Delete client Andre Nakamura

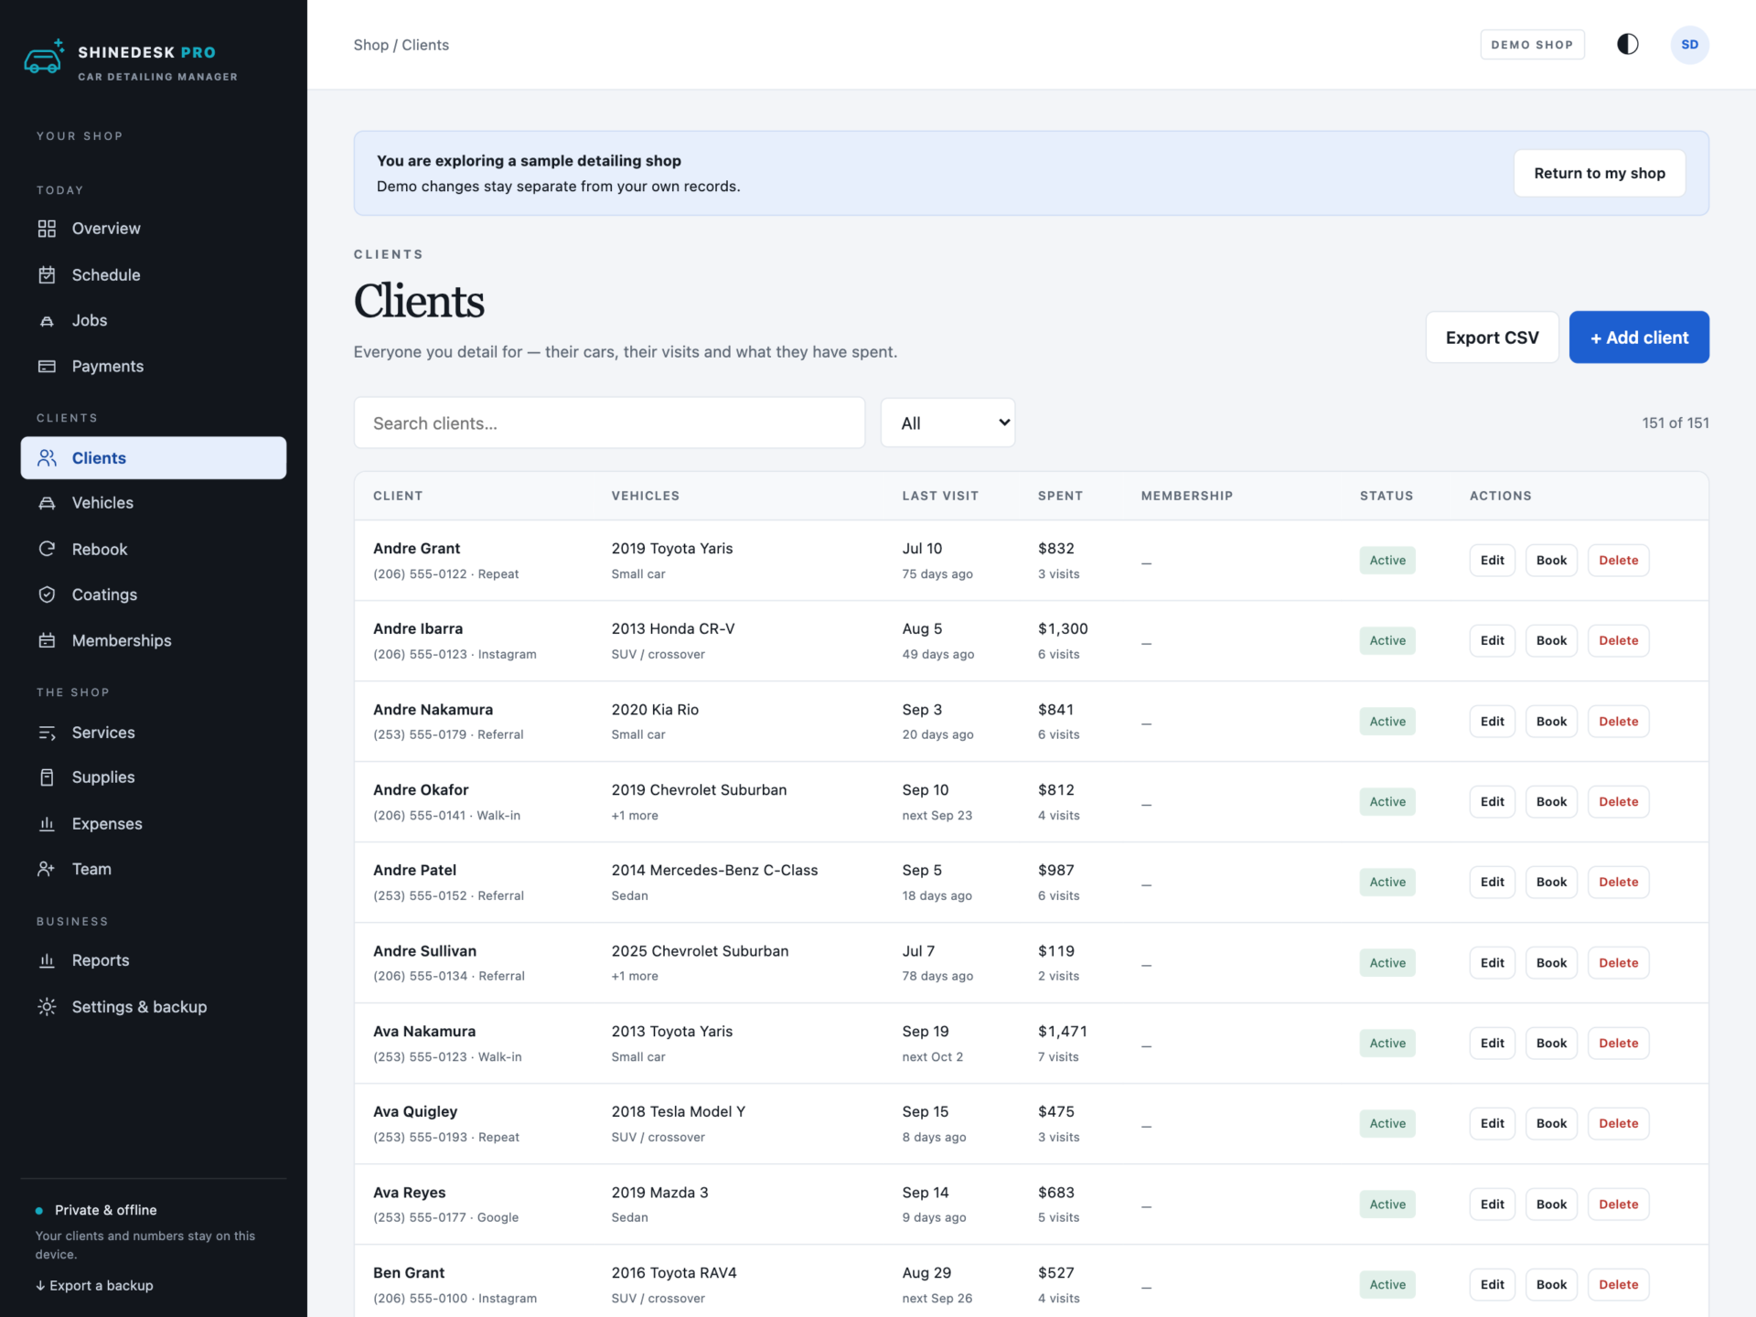pos(1618,722)
